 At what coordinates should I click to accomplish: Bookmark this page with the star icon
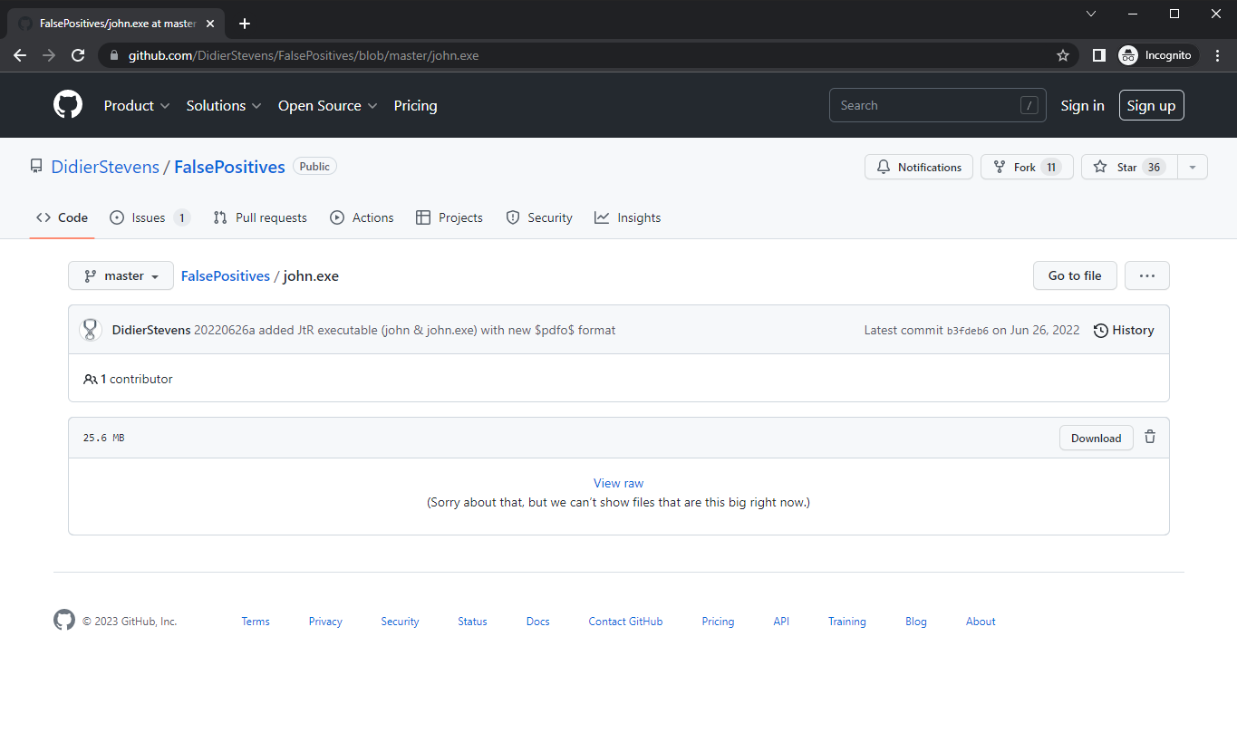coord(1063,55)
